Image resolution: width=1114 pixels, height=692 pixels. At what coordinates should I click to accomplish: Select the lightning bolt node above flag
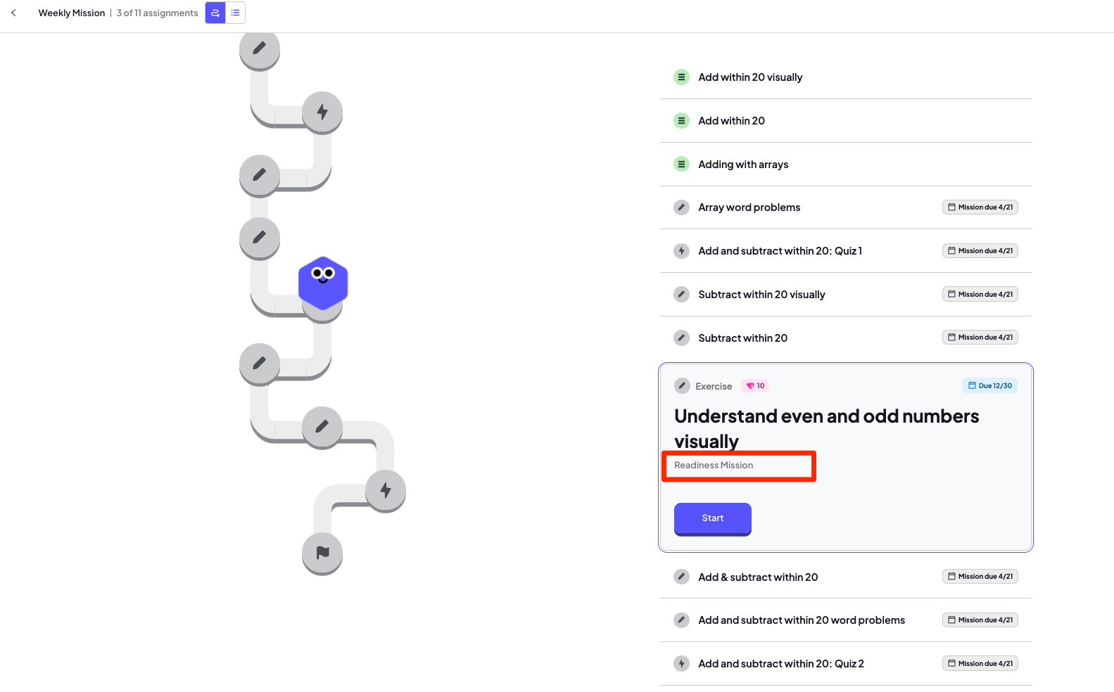pyautogui.click(x=386, y=490)
